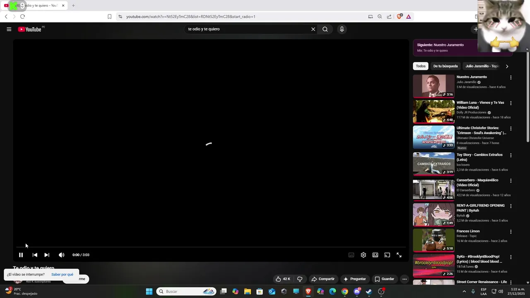Click 'Saber por qué' link
The width and height of the screenshot is (530, 298).
tap(62, 274)
